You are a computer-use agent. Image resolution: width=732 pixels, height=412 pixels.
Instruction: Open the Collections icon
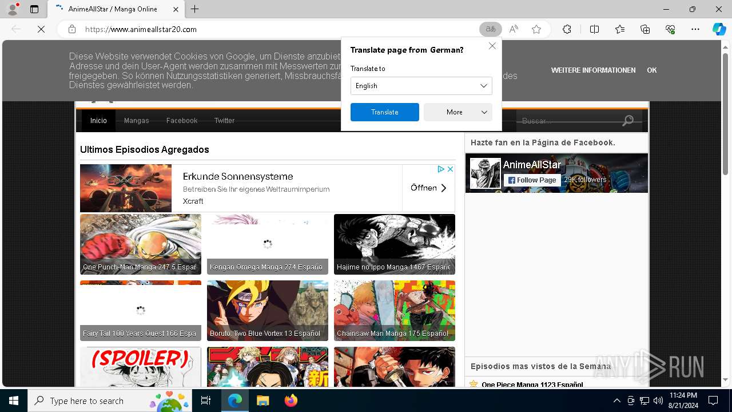point(645,29)
